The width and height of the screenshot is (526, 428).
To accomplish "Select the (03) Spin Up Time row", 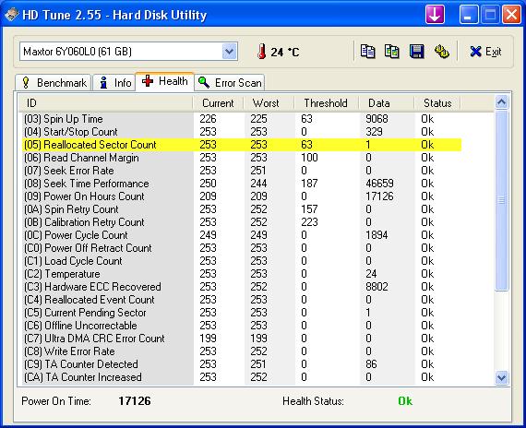I will tap(242, 119).
